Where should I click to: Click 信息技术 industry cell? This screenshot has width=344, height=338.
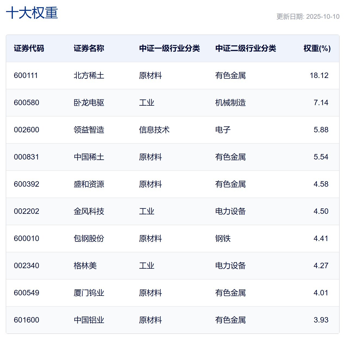[154, 130]
